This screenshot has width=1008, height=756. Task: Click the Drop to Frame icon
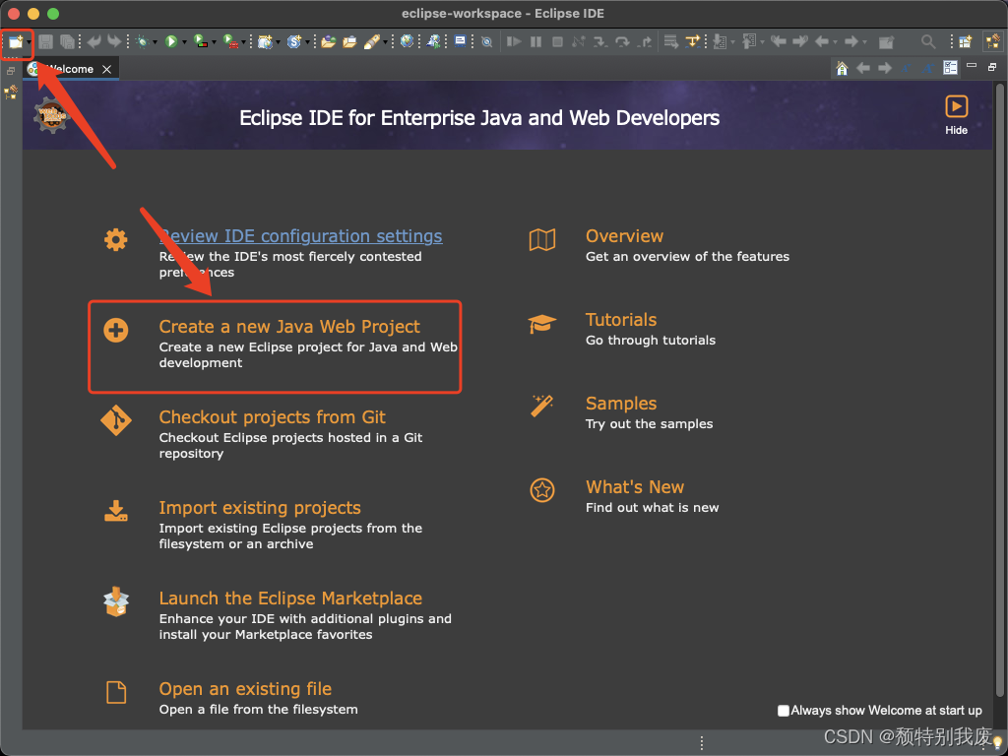[670, 42]
